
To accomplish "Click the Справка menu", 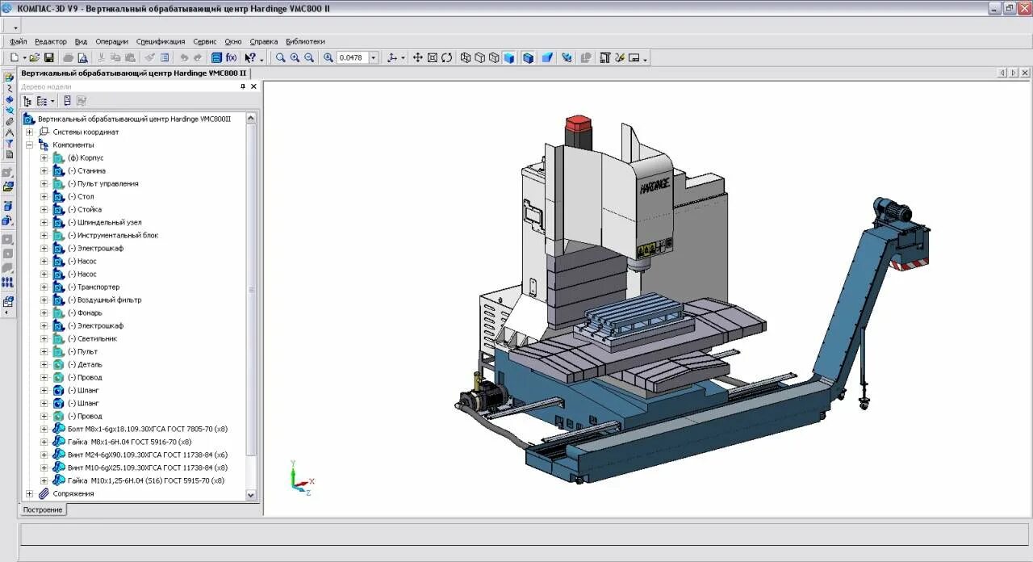I will 264,41.
